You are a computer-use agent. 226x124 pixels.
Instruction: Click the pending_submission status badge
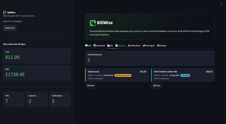[123, 75]
